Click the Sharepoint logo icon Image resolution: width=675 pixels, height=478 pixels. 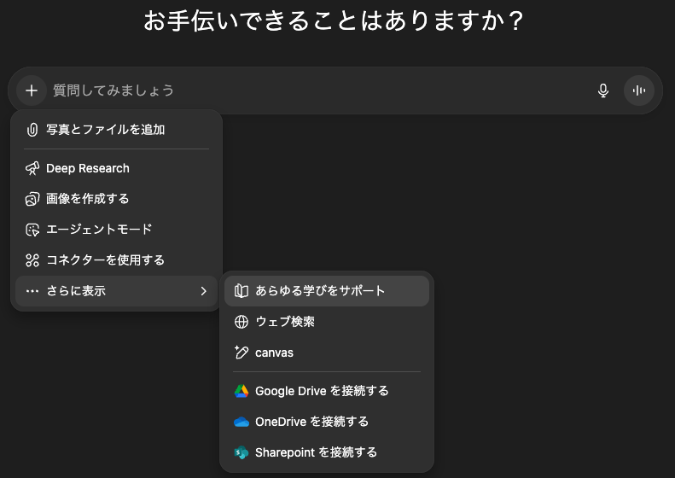241,452
